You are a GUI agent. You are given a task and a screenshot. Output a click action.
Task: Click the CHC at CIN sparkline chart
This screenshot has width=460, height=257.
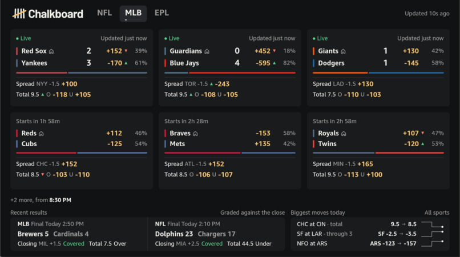point(433,224)
